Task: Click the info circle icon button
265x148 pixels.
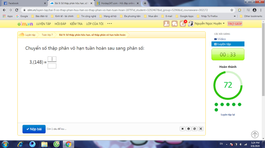Action: (x=188, y=129)
